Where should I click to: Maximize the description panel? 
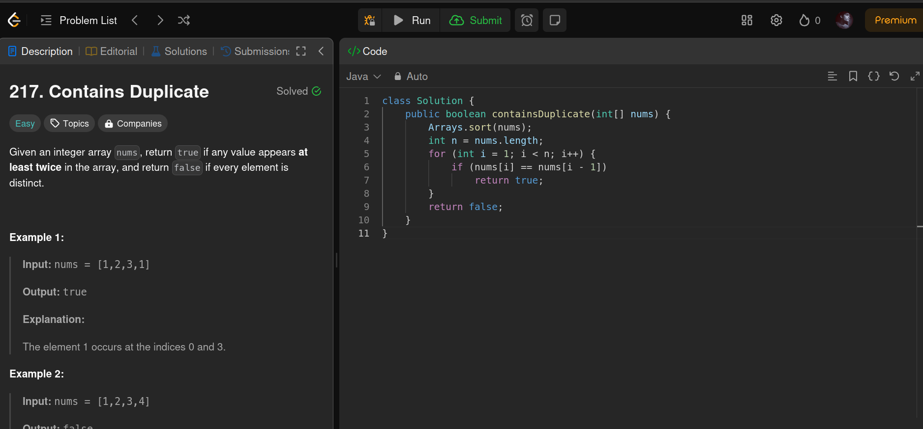click(x=301, y=51)
